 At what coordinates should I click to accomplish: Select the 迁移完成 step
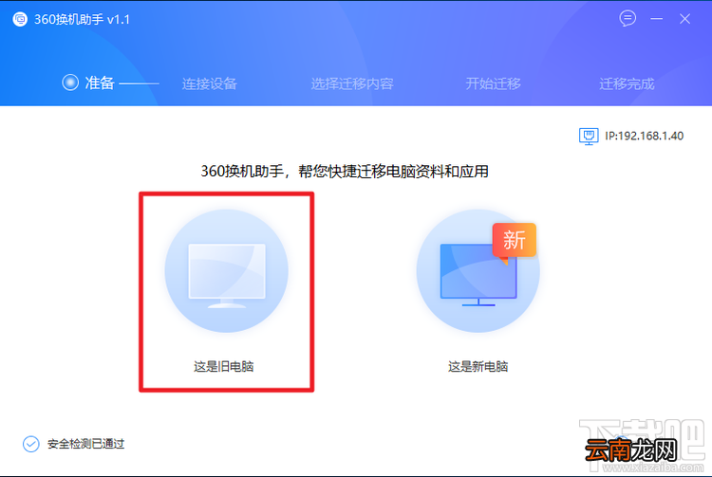(x=627, y=83)
